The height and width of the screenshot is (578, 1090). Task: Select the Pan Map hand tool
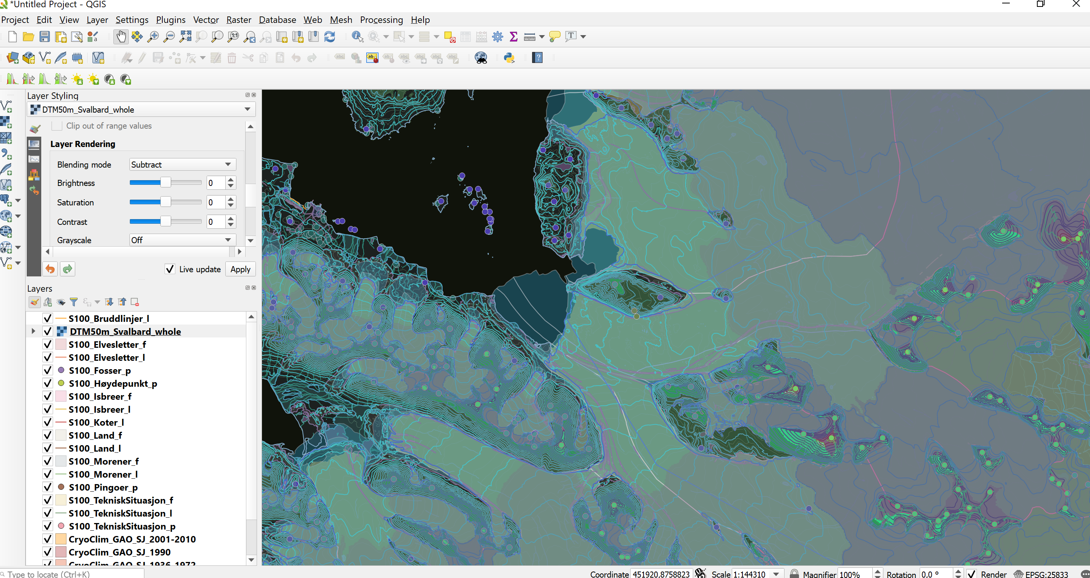point(121,37)
